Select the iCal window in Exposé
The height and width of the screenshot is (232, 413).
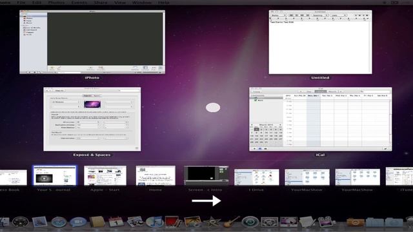[x=320, y=119]
